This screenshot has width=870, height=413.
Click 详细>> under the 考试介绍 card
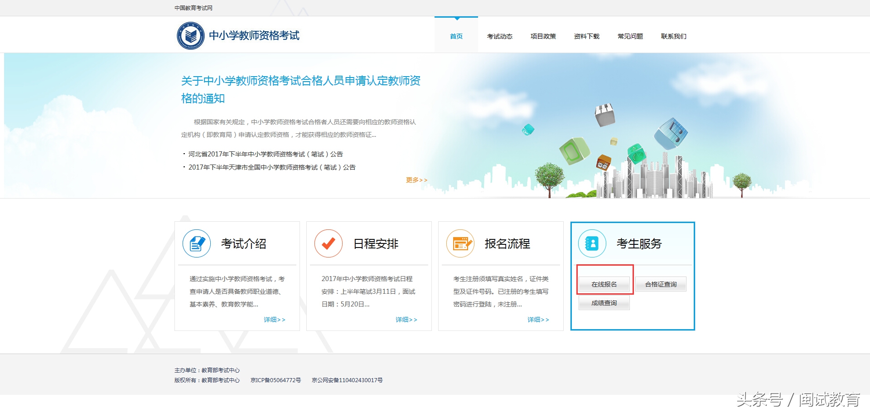pyautogui.click(x=275, y=320)
